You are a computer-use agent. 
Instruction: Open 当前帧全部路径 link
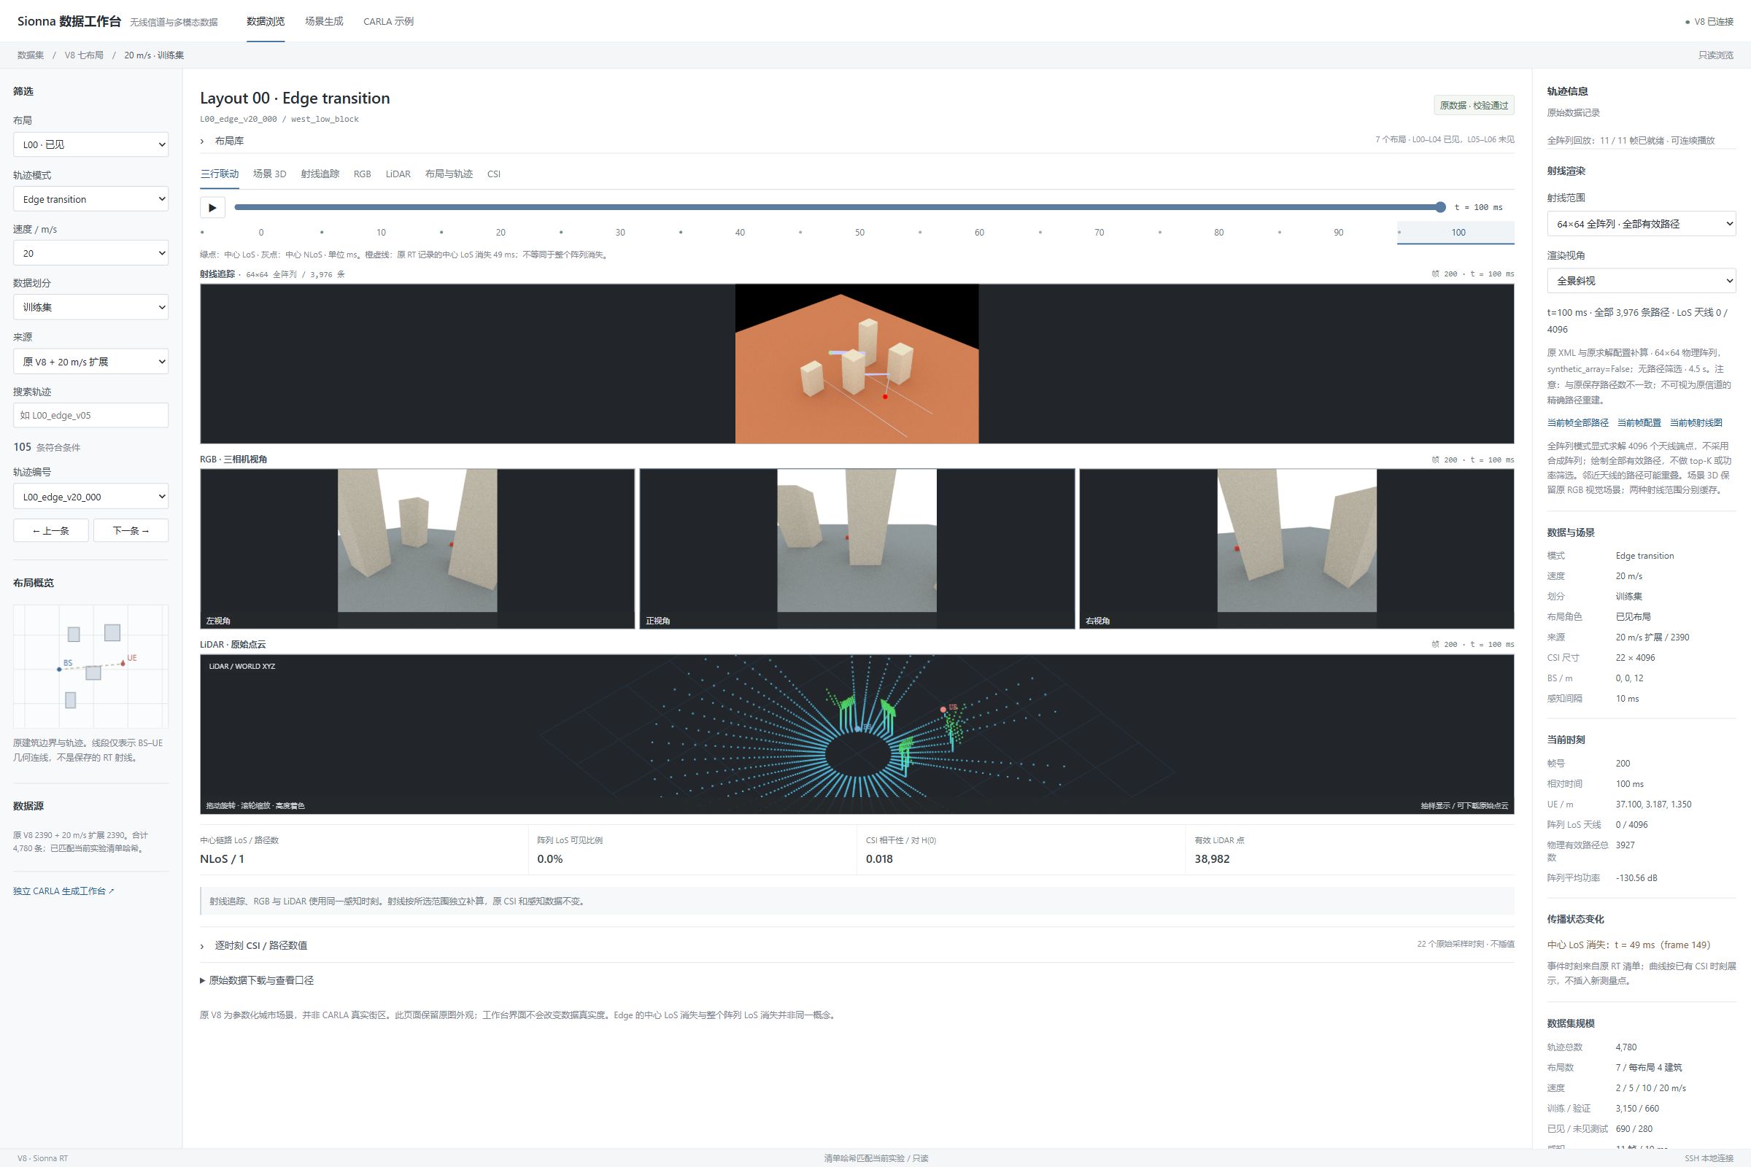coord(1577,423)
